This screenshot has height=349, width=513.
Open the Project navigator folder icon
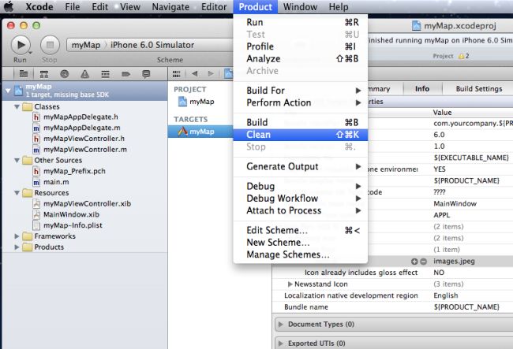point(23,74)
